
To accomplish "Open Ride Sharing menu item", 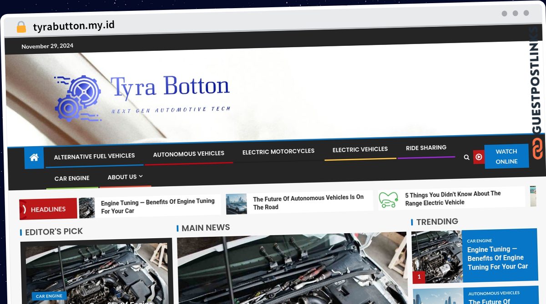I will (x=426, y=148).
